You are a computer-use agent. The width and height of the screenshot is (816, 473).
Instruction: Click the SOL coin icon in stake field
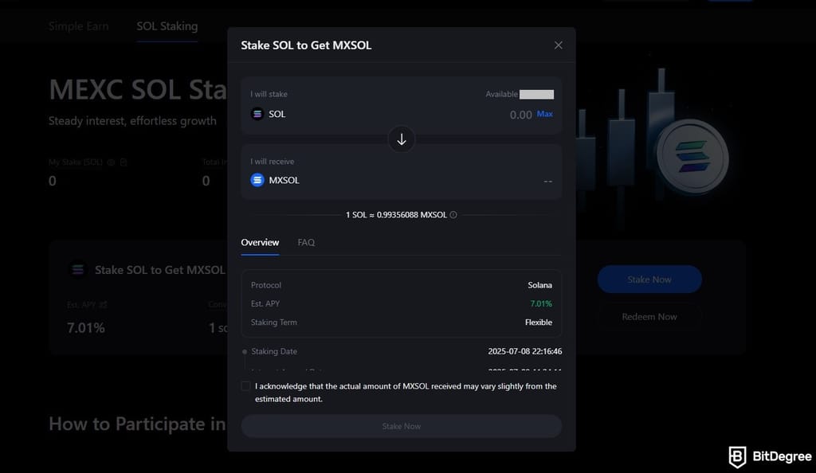click(257, 114)
